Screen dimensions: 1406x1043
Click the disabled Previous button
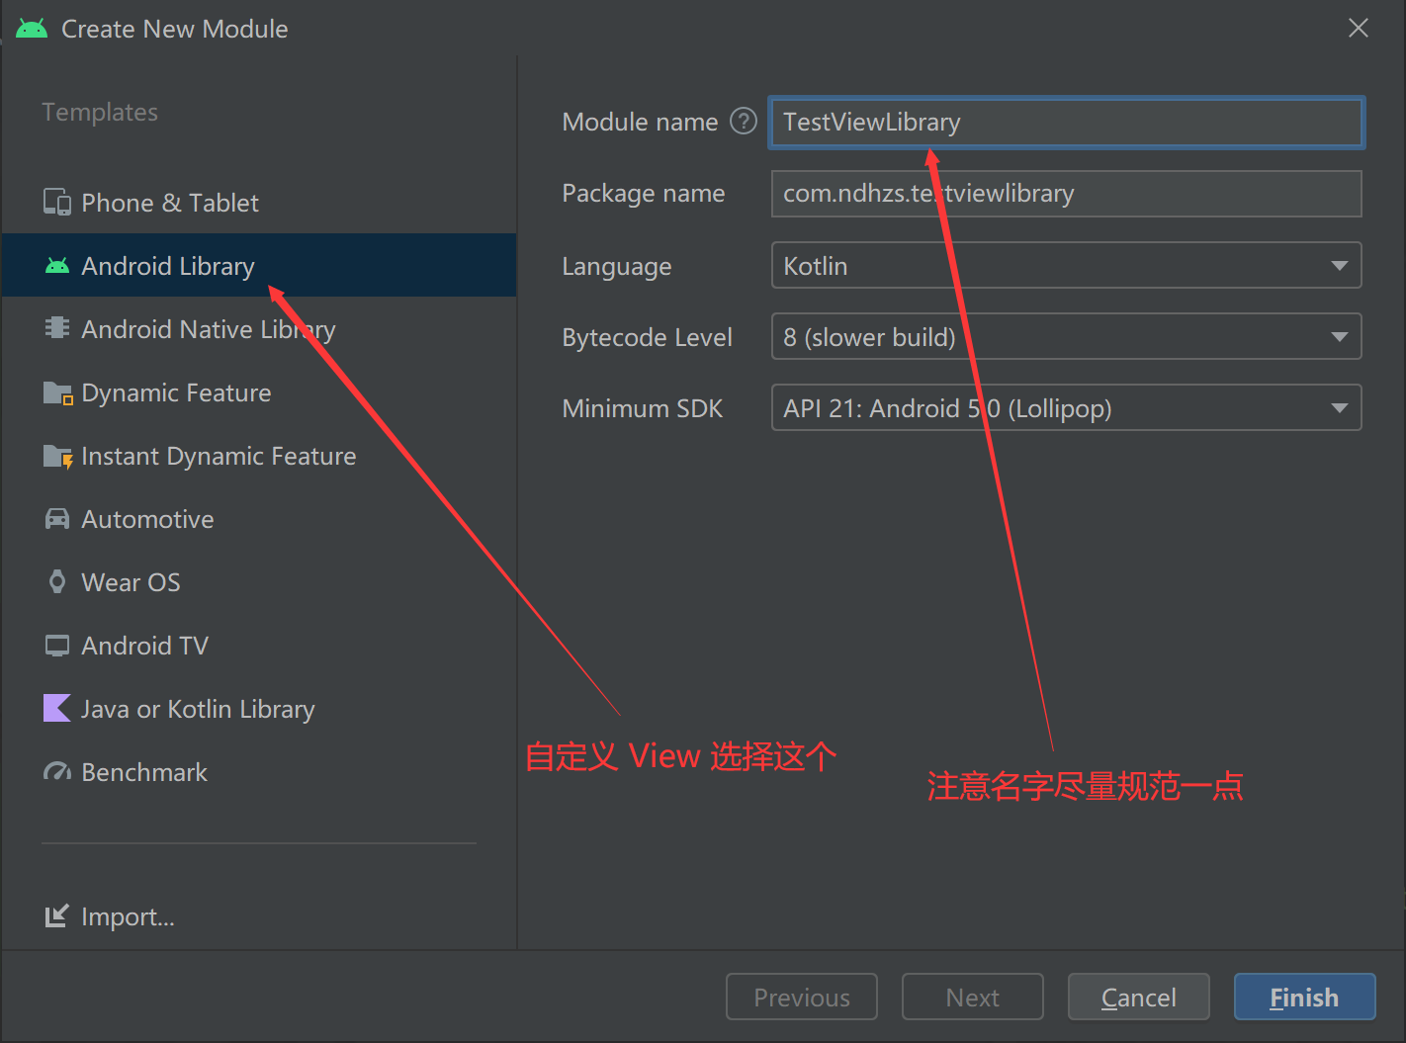click(801, 997)
